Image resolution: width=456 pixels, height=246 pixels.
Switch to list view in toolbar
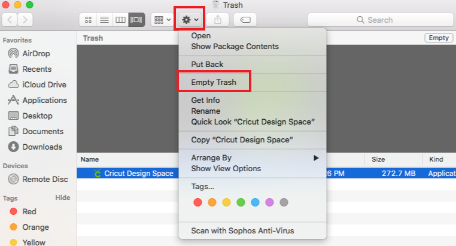tap(104, 20)
